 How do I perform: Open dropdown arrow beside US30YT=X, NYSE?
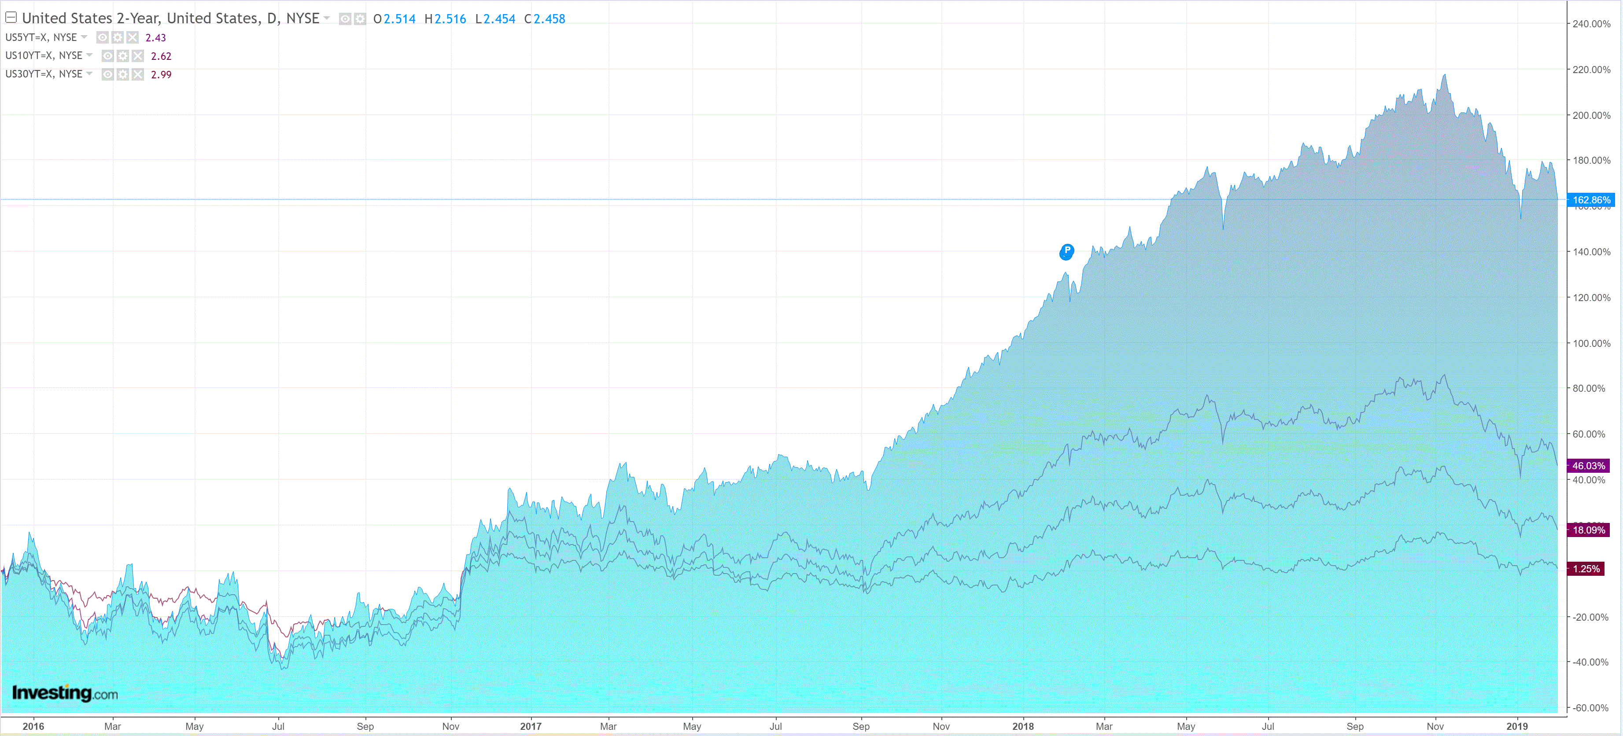point(89,74)
